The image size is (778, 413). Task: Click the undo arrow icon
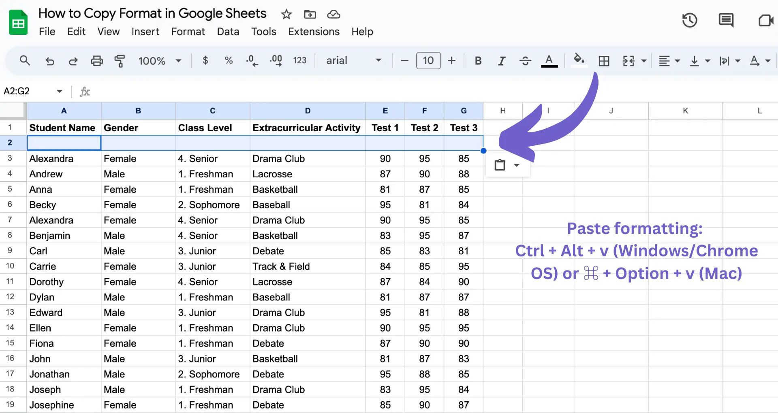click(50, 61)
